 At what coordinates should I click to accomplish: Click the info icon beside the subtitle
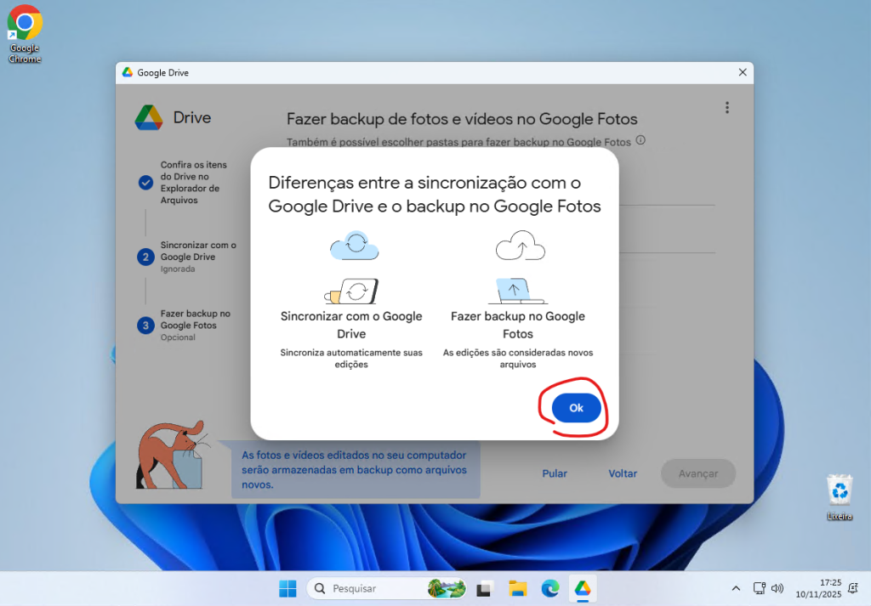[640, 140]
